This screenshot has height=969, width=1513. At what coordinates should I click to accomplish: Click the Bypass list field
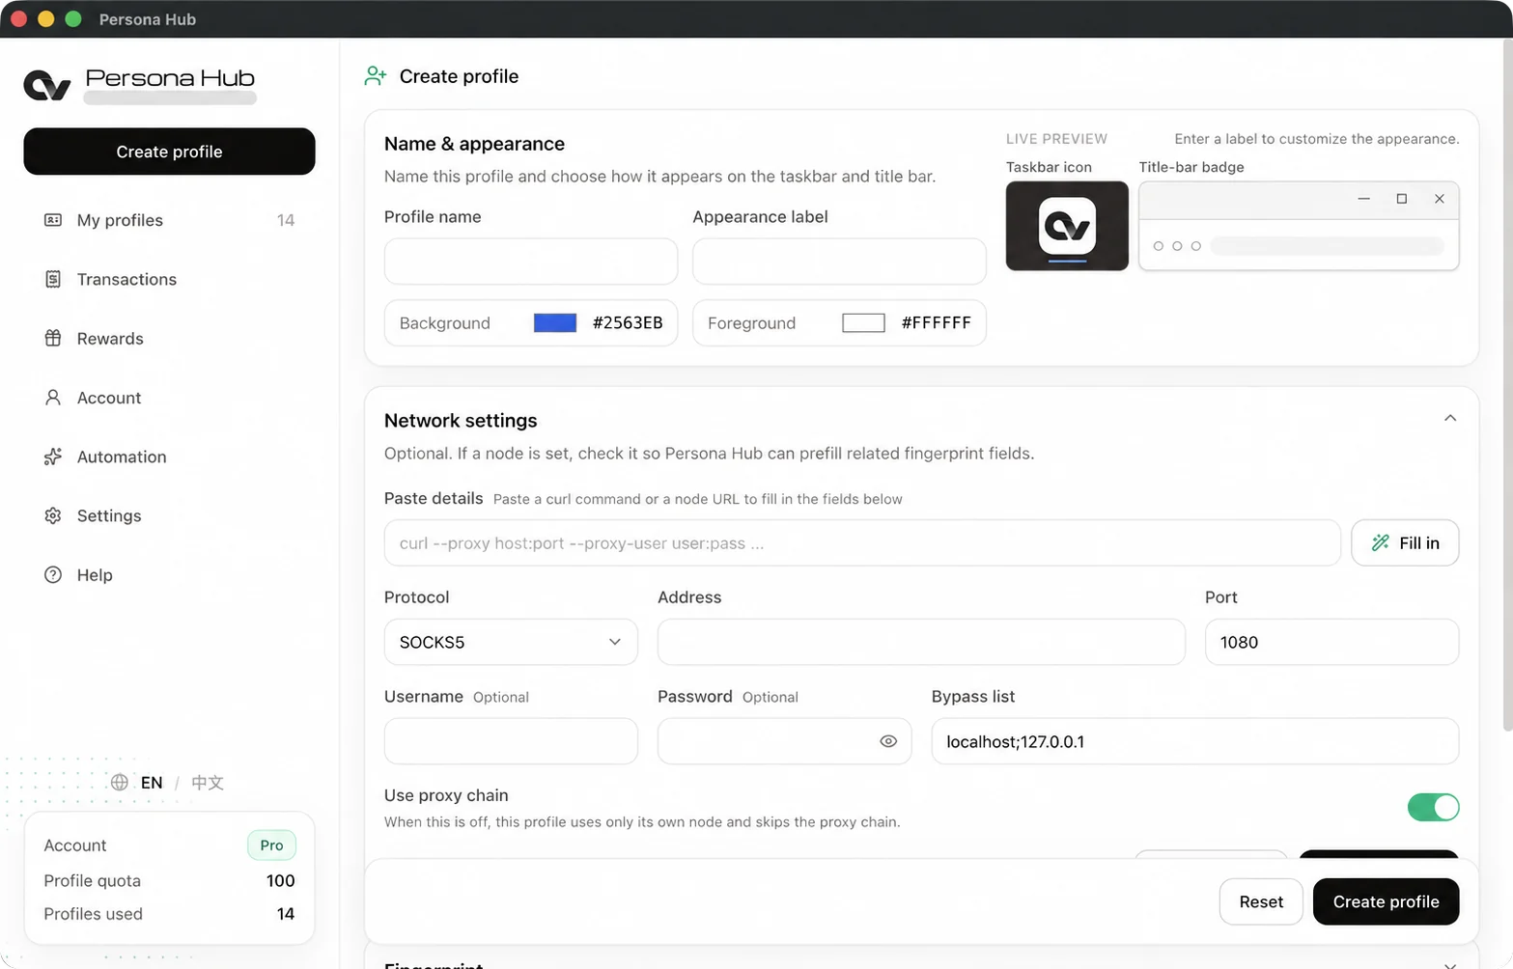1194,741
